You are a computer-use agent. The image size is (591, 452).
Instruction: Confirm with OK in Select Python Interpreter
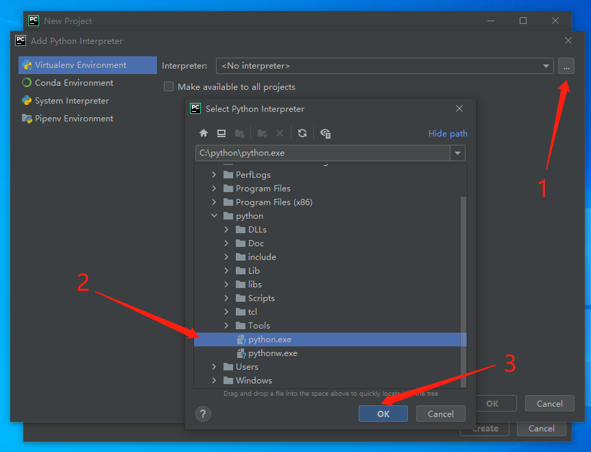tap(383, 414)
